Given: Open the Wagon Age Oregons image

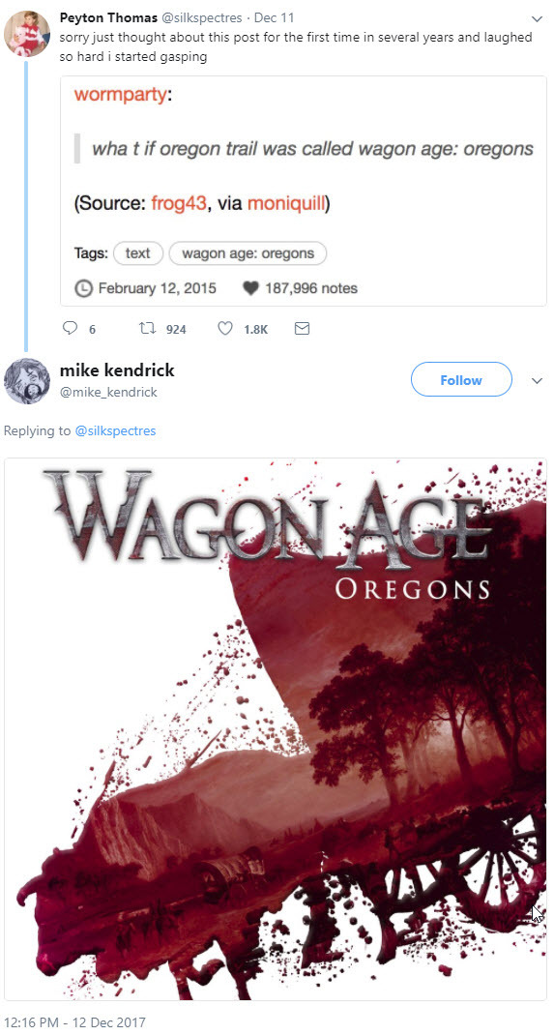Looking at the screenshot, I should (276, 729).
